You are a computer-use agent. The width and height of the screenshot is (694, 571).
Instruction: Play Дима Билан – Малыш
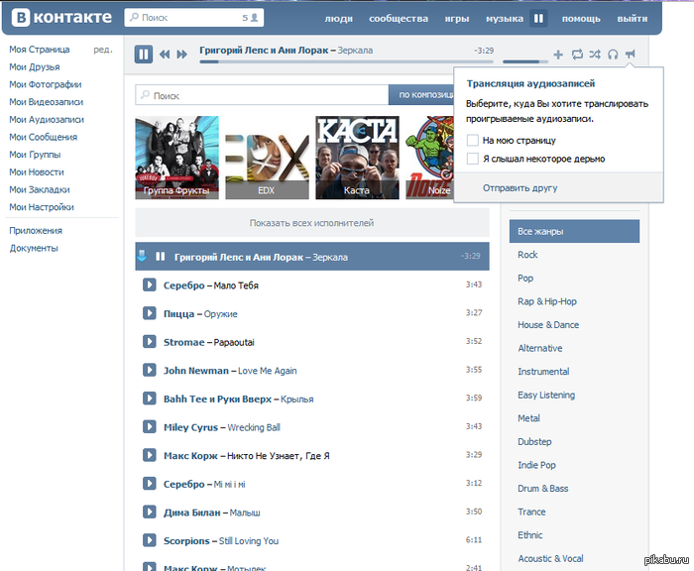click(x=149, y=512)
